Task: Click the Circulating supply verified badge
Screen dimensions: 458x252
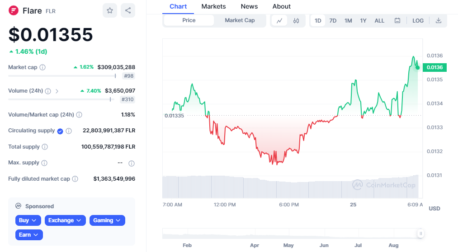Action: point(60,131)
